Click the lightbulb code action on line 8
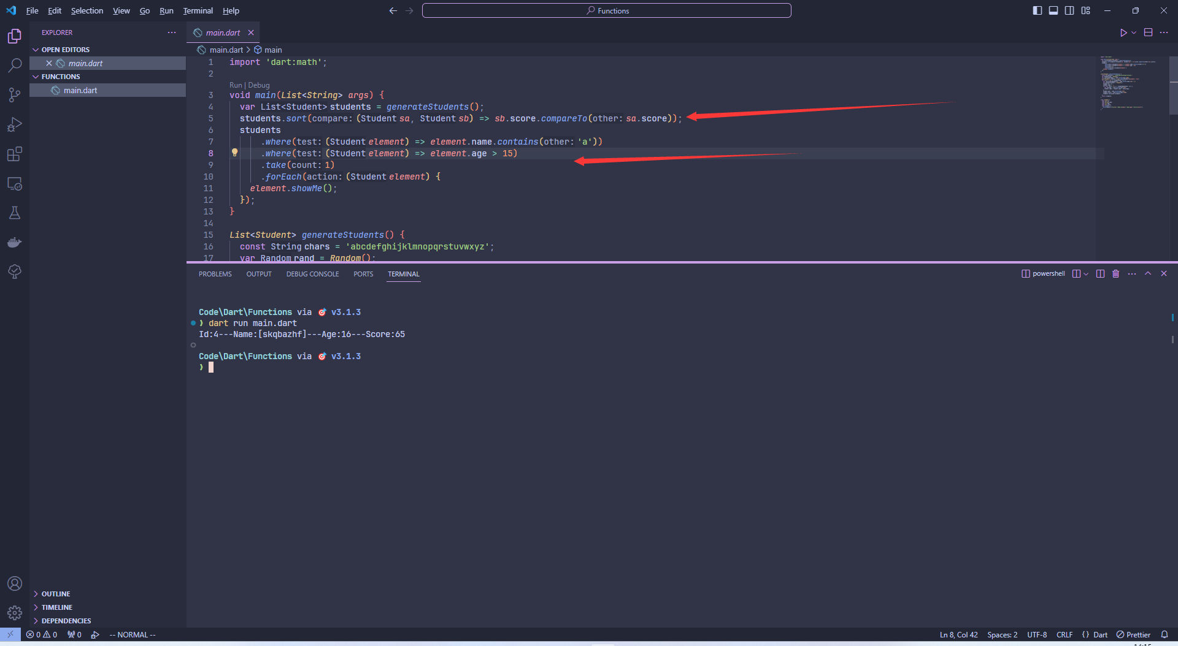 click(234, 153)
